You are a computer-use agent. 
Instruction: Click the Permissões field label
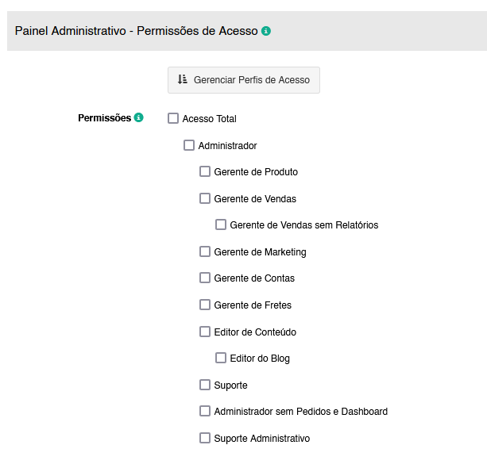point(104,118)
